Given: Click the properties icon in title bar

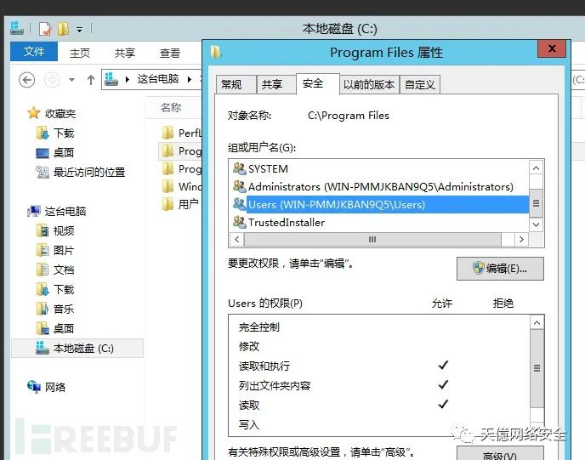Looking at the screenshot, I should point(45,29).
